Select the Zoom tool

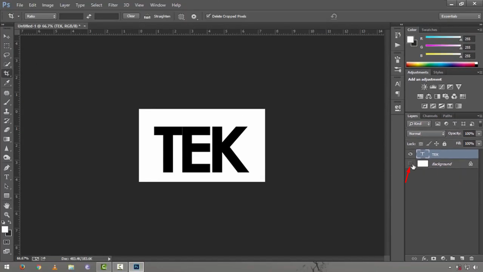7,215
